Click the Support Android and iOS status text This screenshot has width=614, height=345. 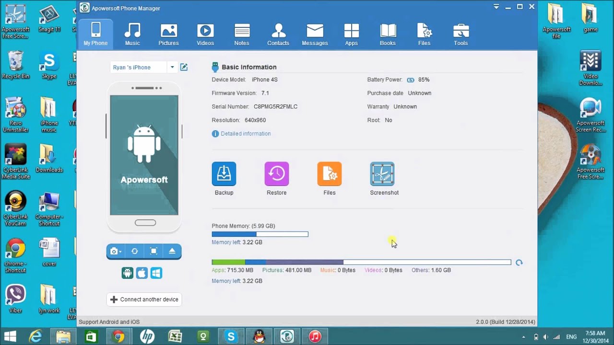[x=109, y=322]
